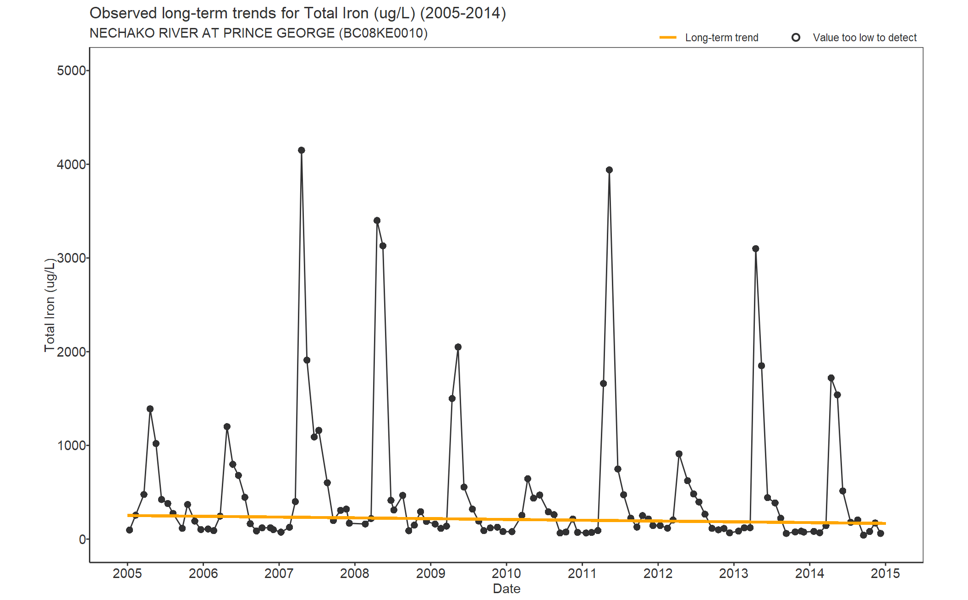Click the y-axis label 0
The width and height of the screenshot is (968, 600).
click(x=82, y=539)
